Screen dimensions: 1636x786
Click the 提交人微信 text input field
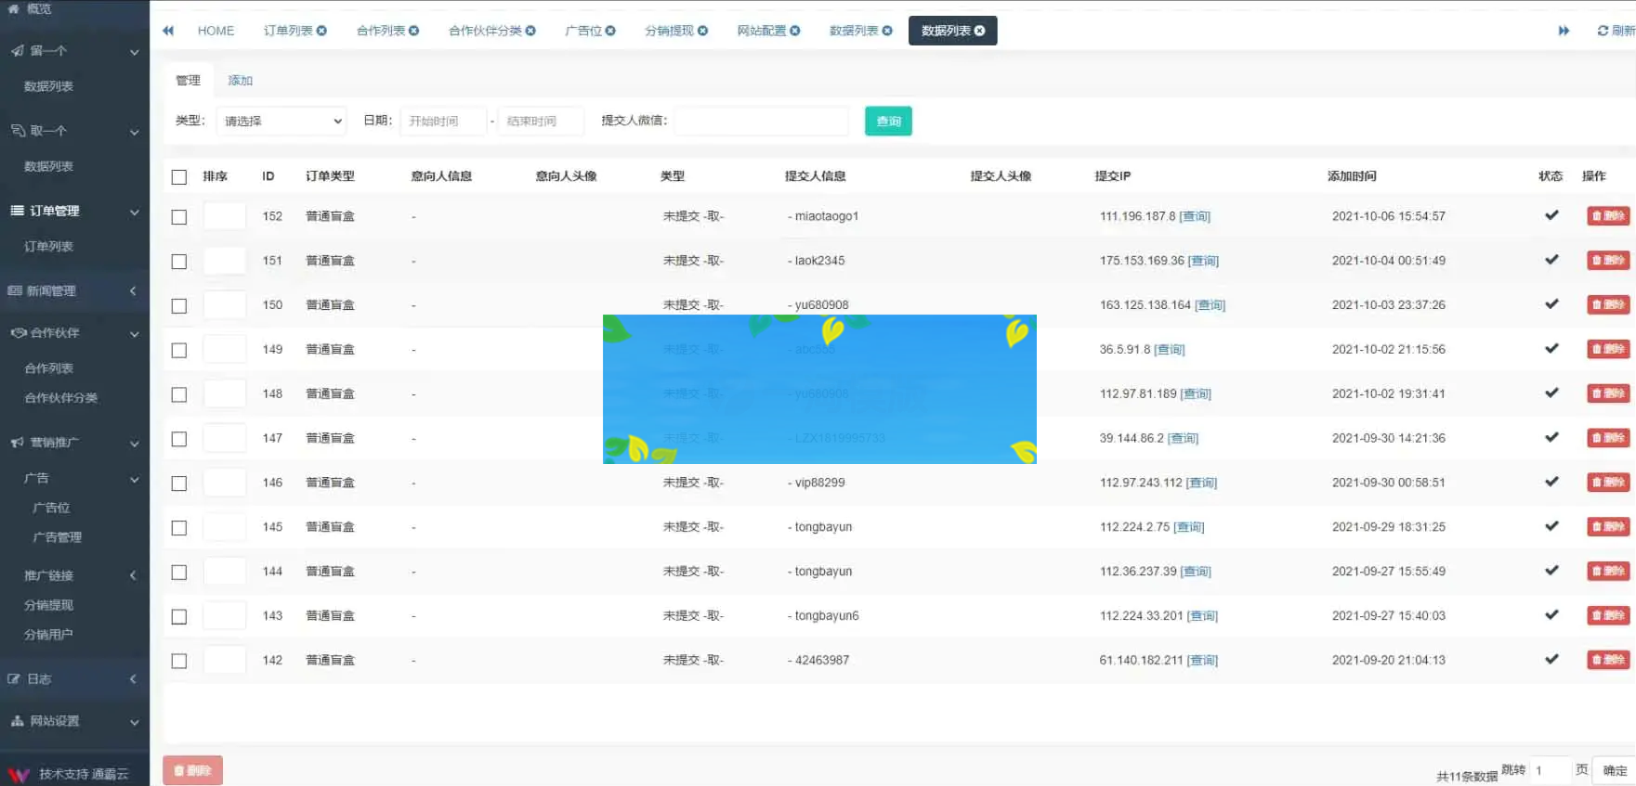(761, 122)
